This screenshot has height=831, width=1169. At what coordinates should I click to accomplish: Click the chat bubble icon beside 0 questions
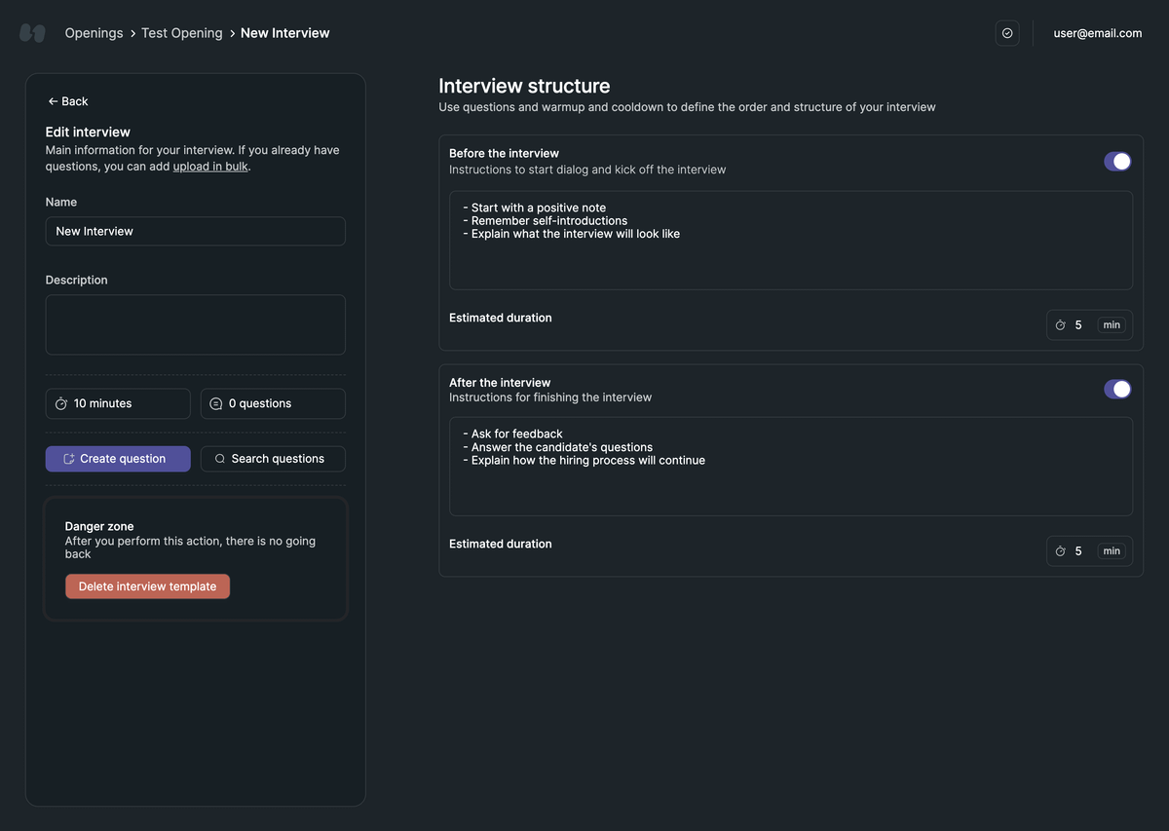216,403
